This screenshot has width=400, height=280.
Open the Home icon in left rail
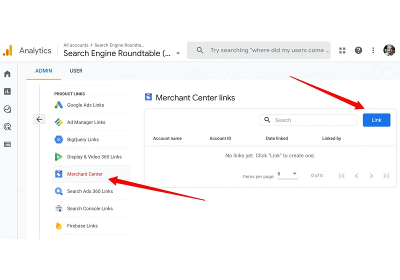pos(7,73)
